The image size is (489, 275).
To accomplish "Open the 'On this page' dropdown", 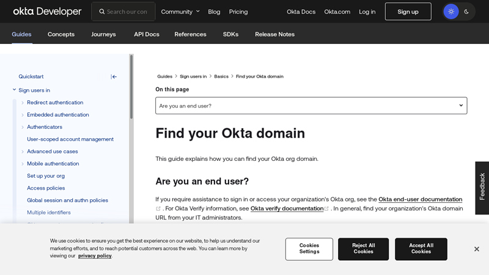I will pyautogui.click(x=311, y=106).
